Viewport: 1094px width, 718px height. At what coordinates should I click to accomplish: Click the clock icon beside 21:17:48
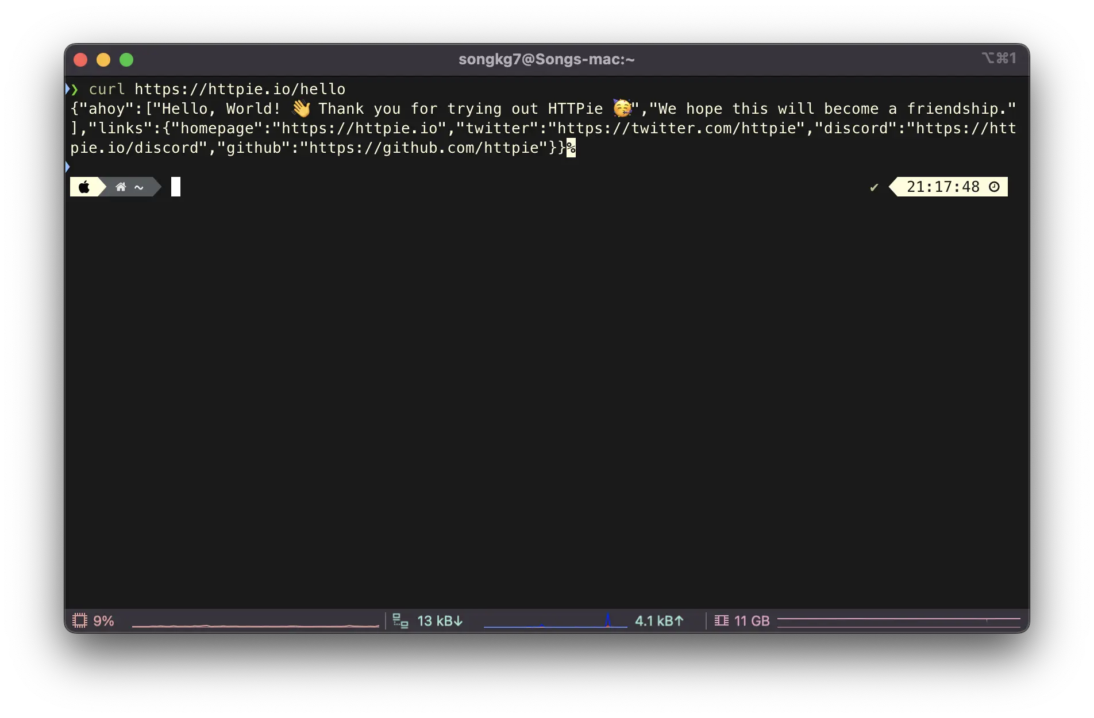994,187
